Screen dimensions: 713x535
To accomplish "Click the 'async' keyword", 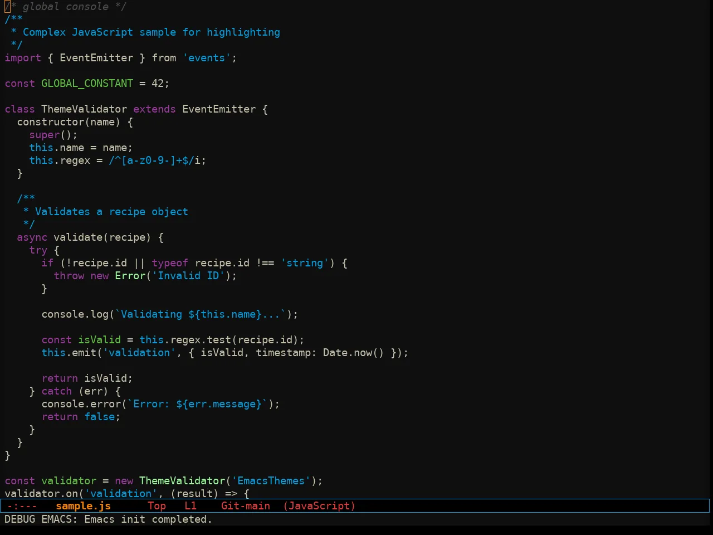I will 32,237.
